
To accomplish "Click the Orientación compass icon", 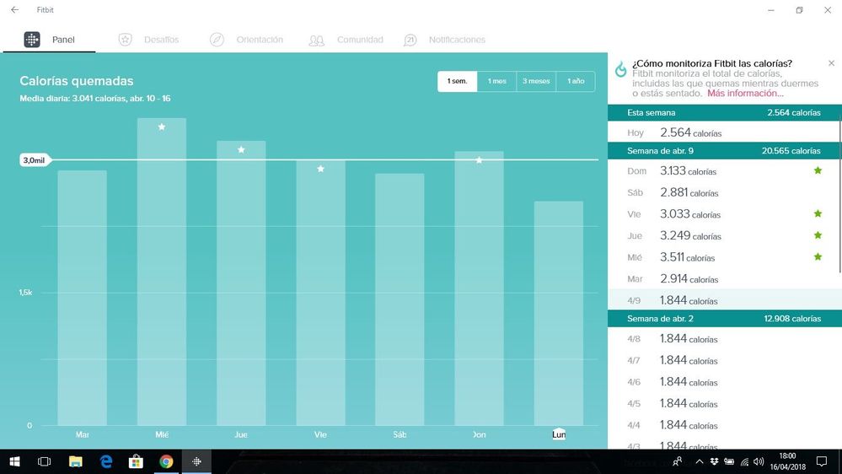I will pyautogui.click(x=217, y=40).
